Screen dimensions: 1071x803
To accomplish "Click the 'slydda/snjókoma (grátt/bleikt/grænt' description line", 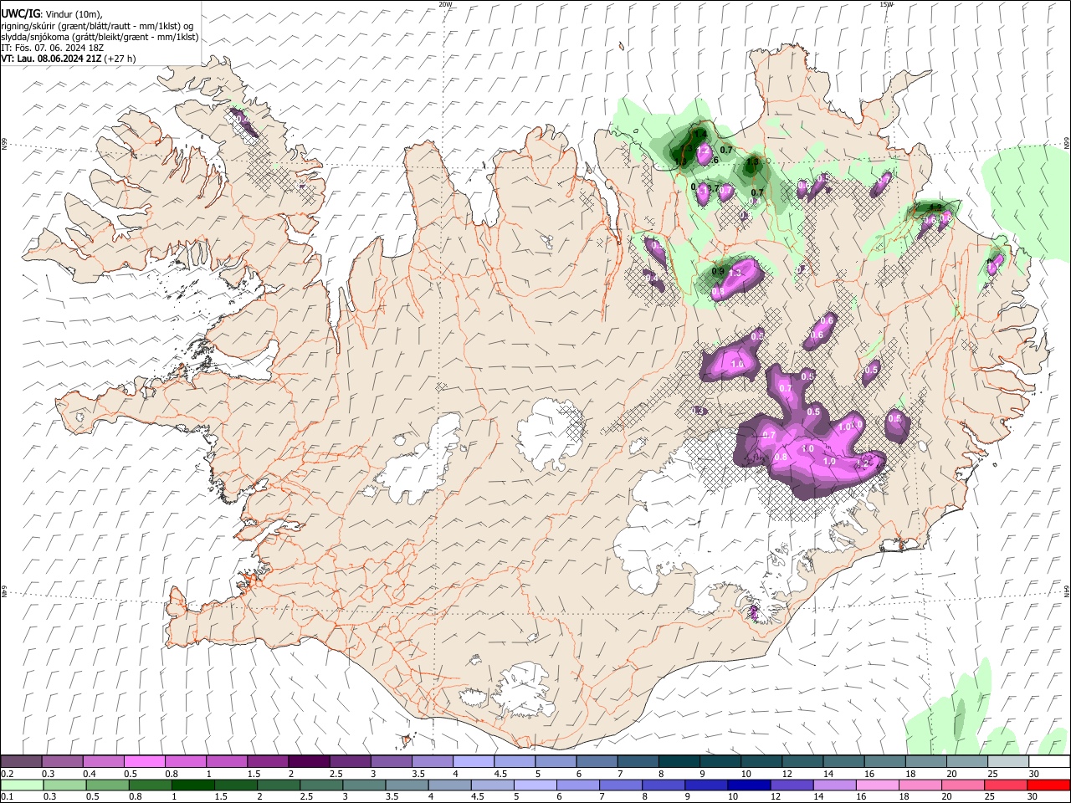I will pyautogui.click(x=100, y=37).
